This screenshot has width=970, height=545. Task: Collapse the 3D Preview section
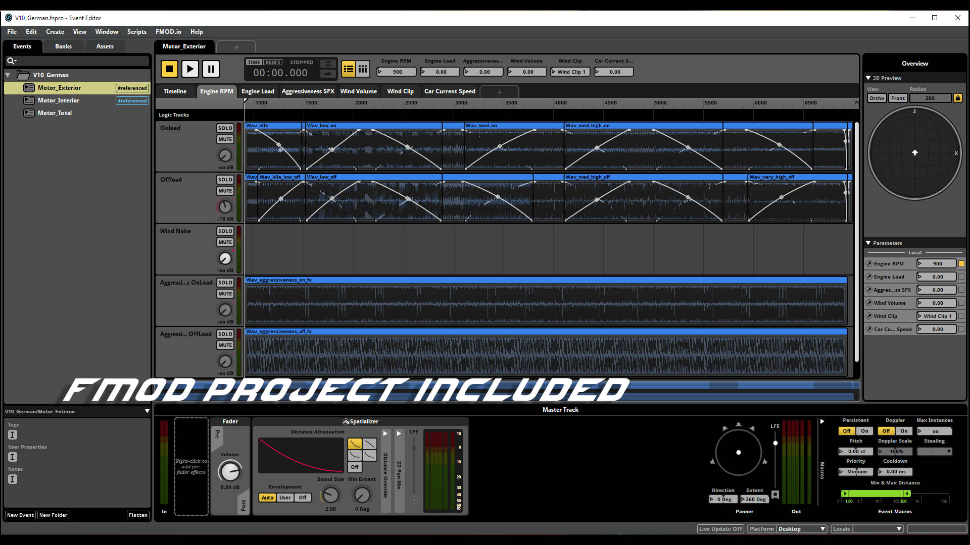point(868,78)
